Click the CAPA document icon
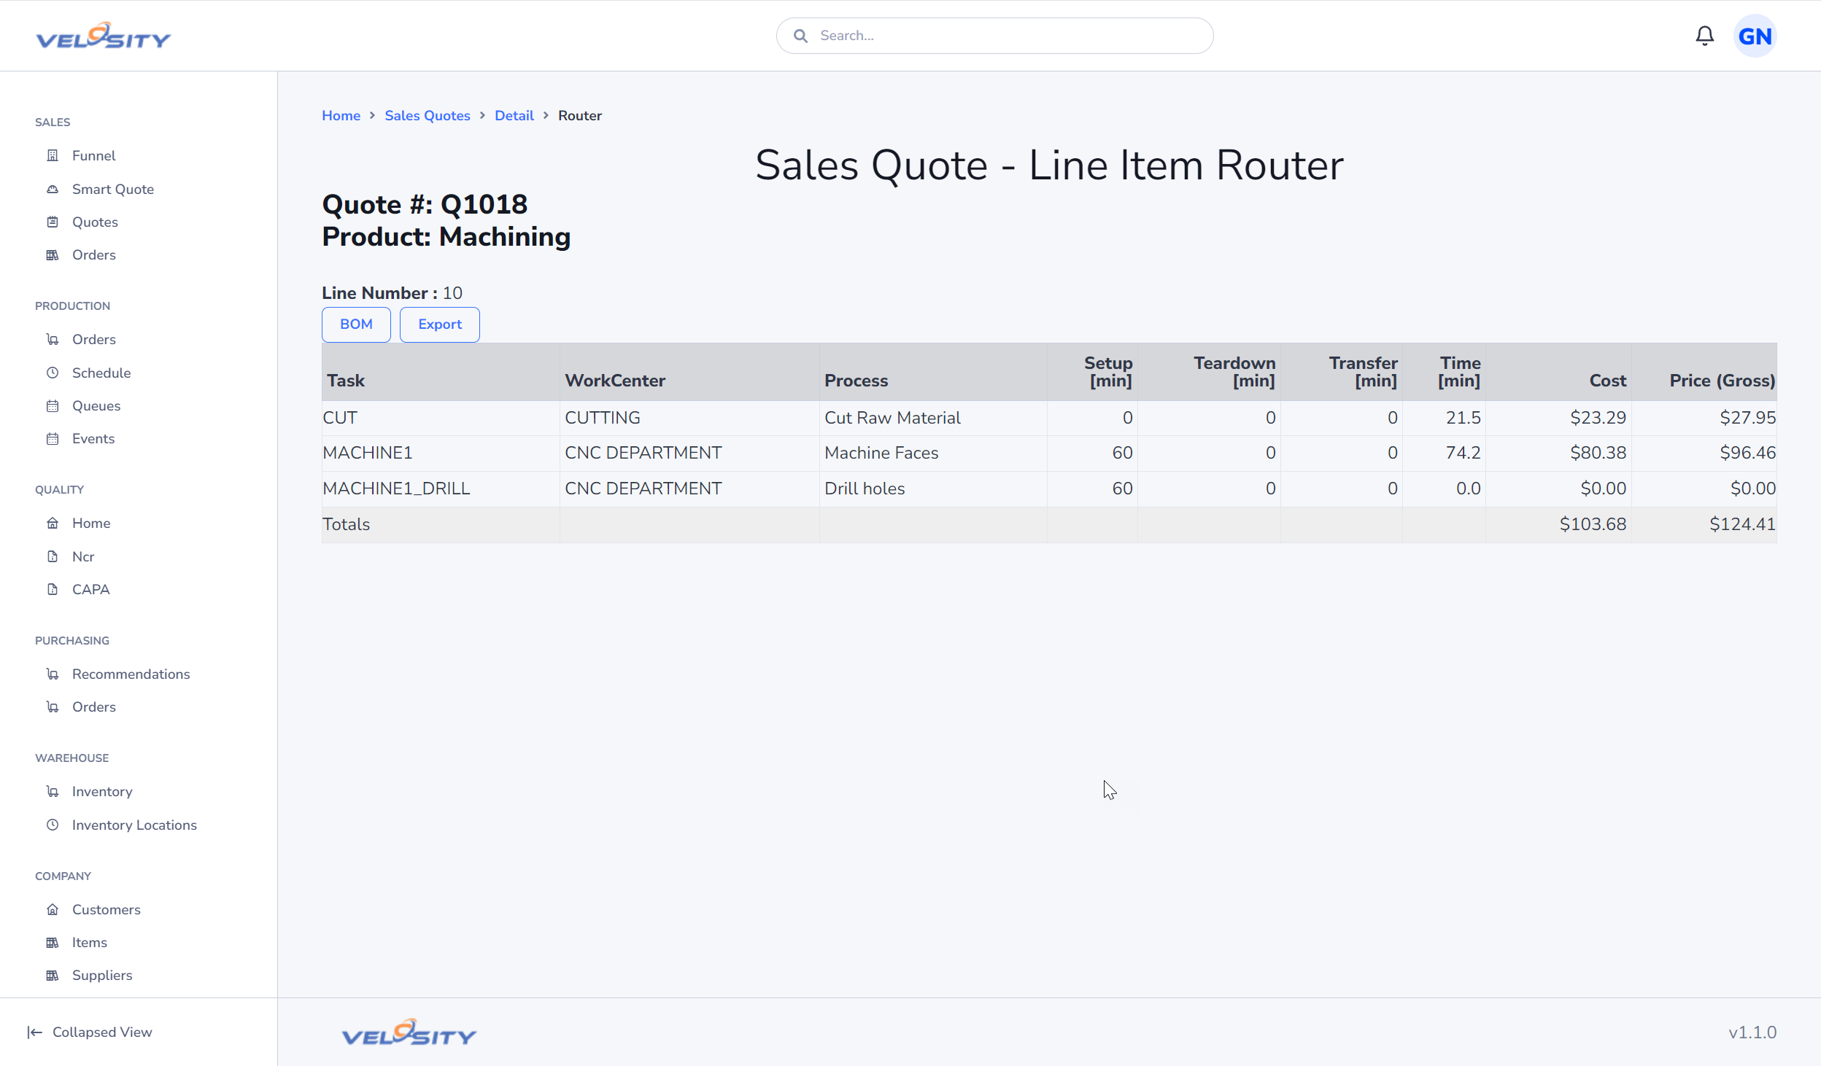 [x=53, y=589]
